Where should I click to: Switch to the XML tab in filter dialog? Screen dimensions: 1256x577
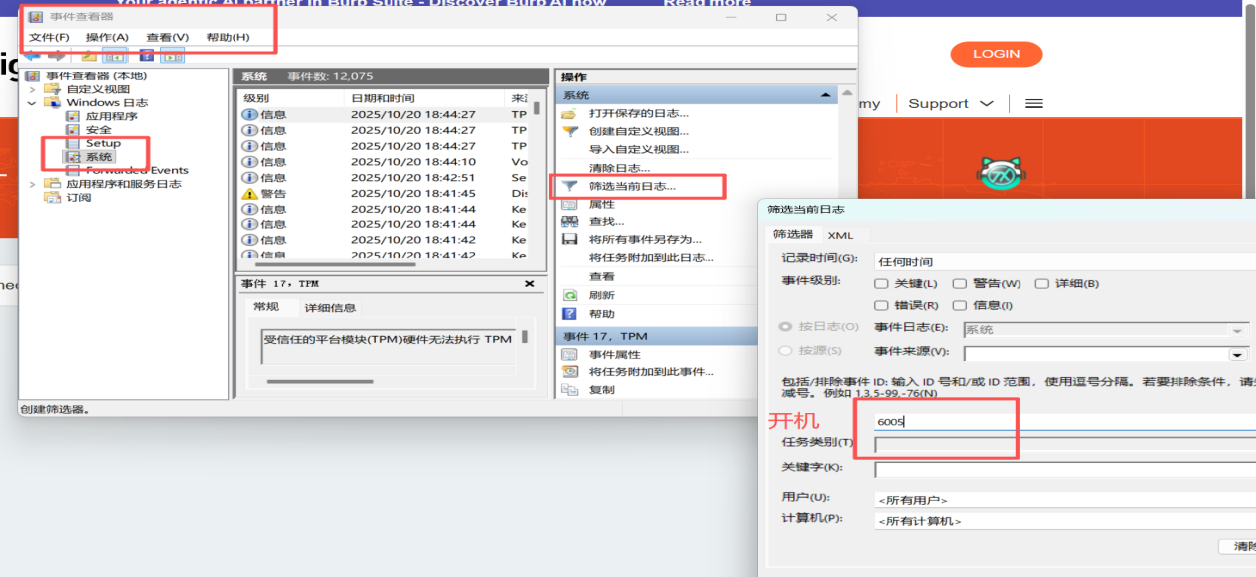pyautogui.click(x=840, y=235)
